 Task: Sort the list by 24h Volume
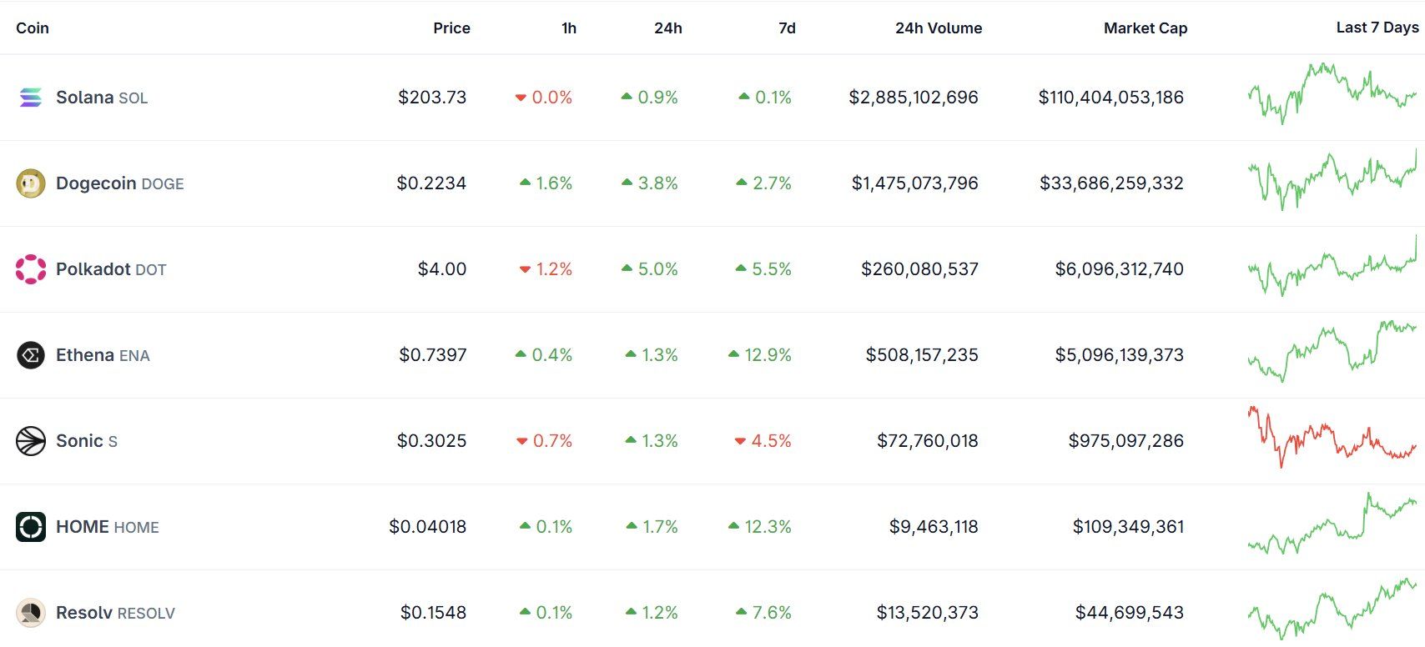pos(938,28)
